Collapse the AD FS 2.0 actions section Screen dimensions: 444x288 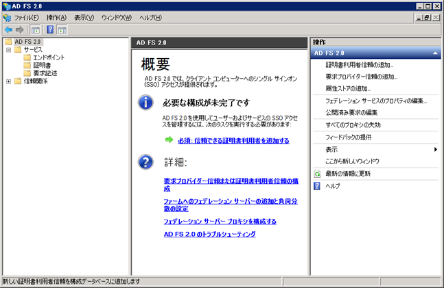435,53
